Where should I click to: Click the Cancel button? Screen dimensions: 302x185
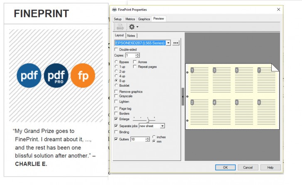click(248, 167)
